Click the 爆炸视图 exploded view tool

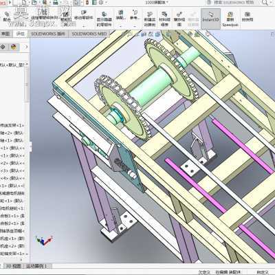[x=179, y=19]
